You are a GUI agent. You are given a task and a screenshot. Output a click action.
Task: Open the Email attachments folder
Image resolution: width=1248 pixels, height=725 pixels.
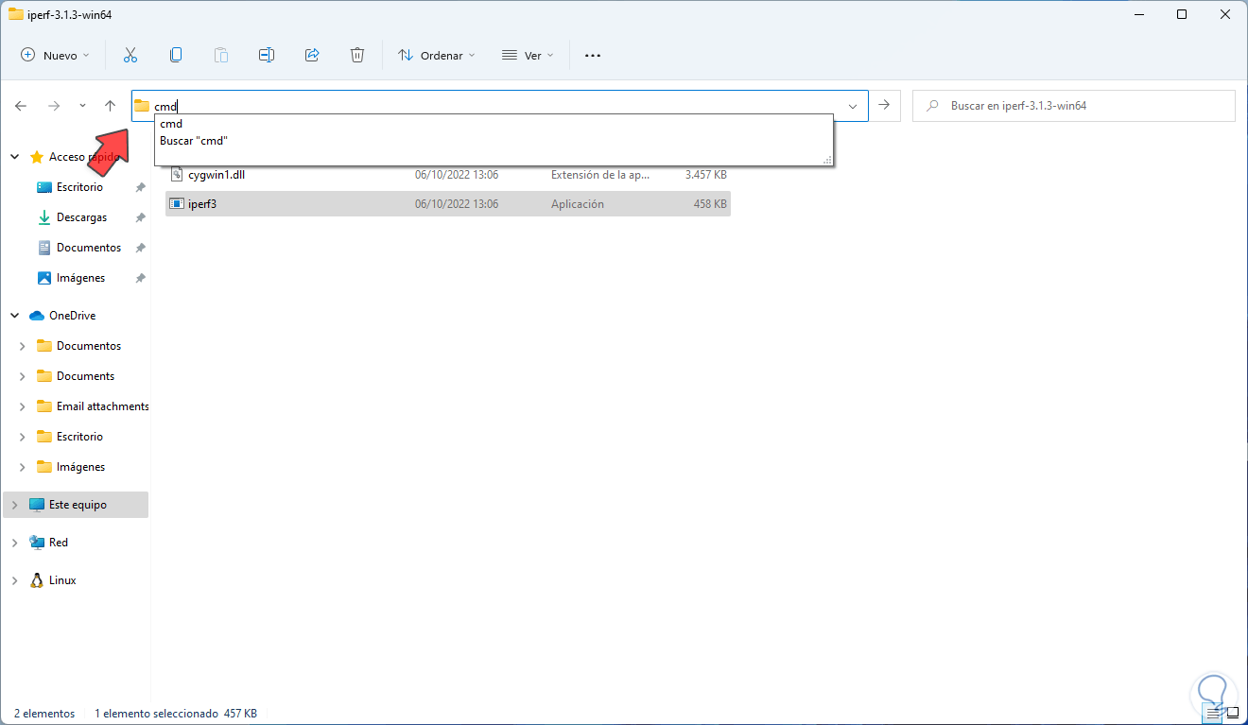[93, 406]
